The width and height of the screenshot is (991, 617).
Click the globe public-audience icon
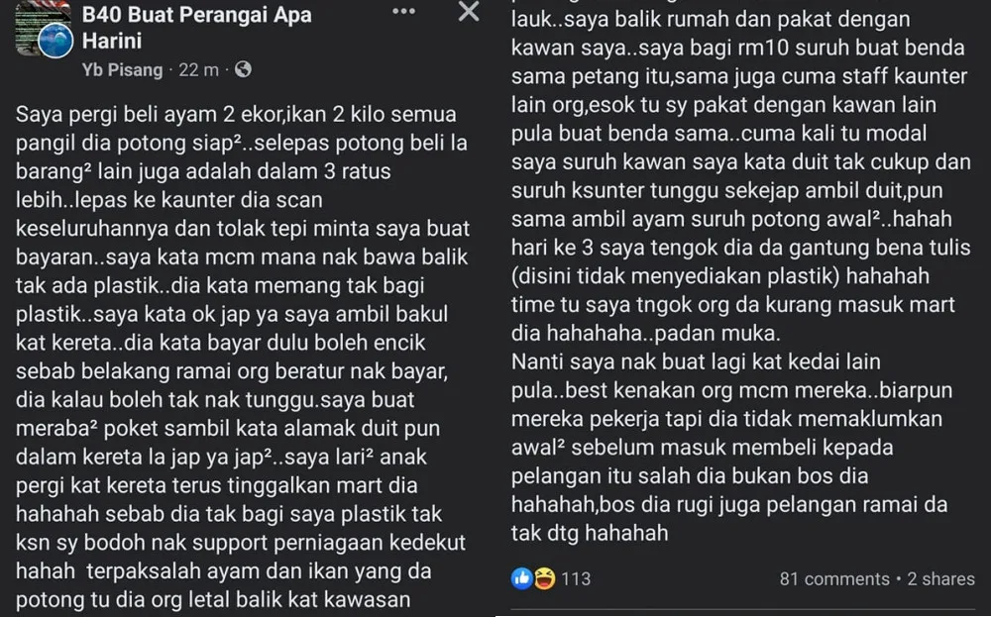point(244,69)
